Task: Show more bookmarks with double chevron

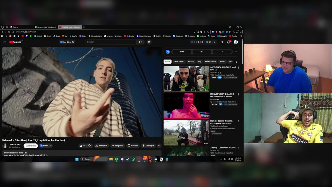Action: point(241,36)
